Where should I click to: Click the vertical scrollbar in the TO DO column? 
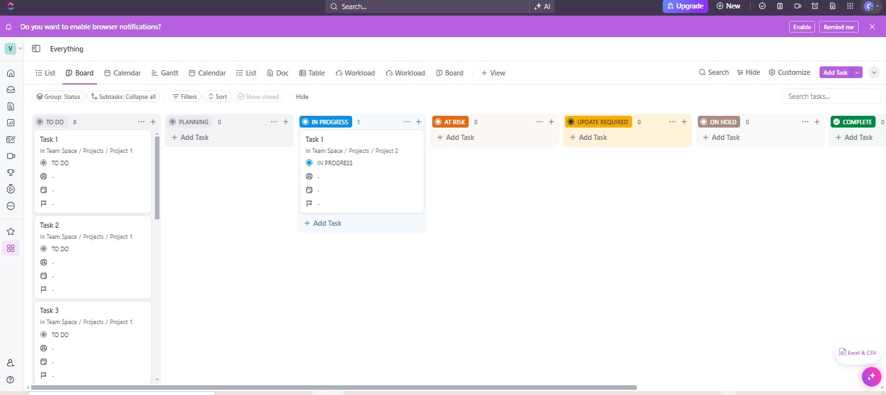pos(157,177)
